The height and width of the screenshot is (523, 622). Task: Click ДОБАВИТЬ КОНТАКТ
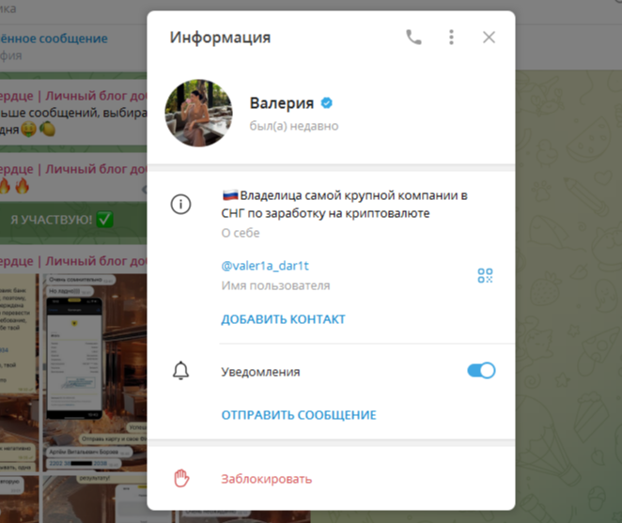[283, 319]
